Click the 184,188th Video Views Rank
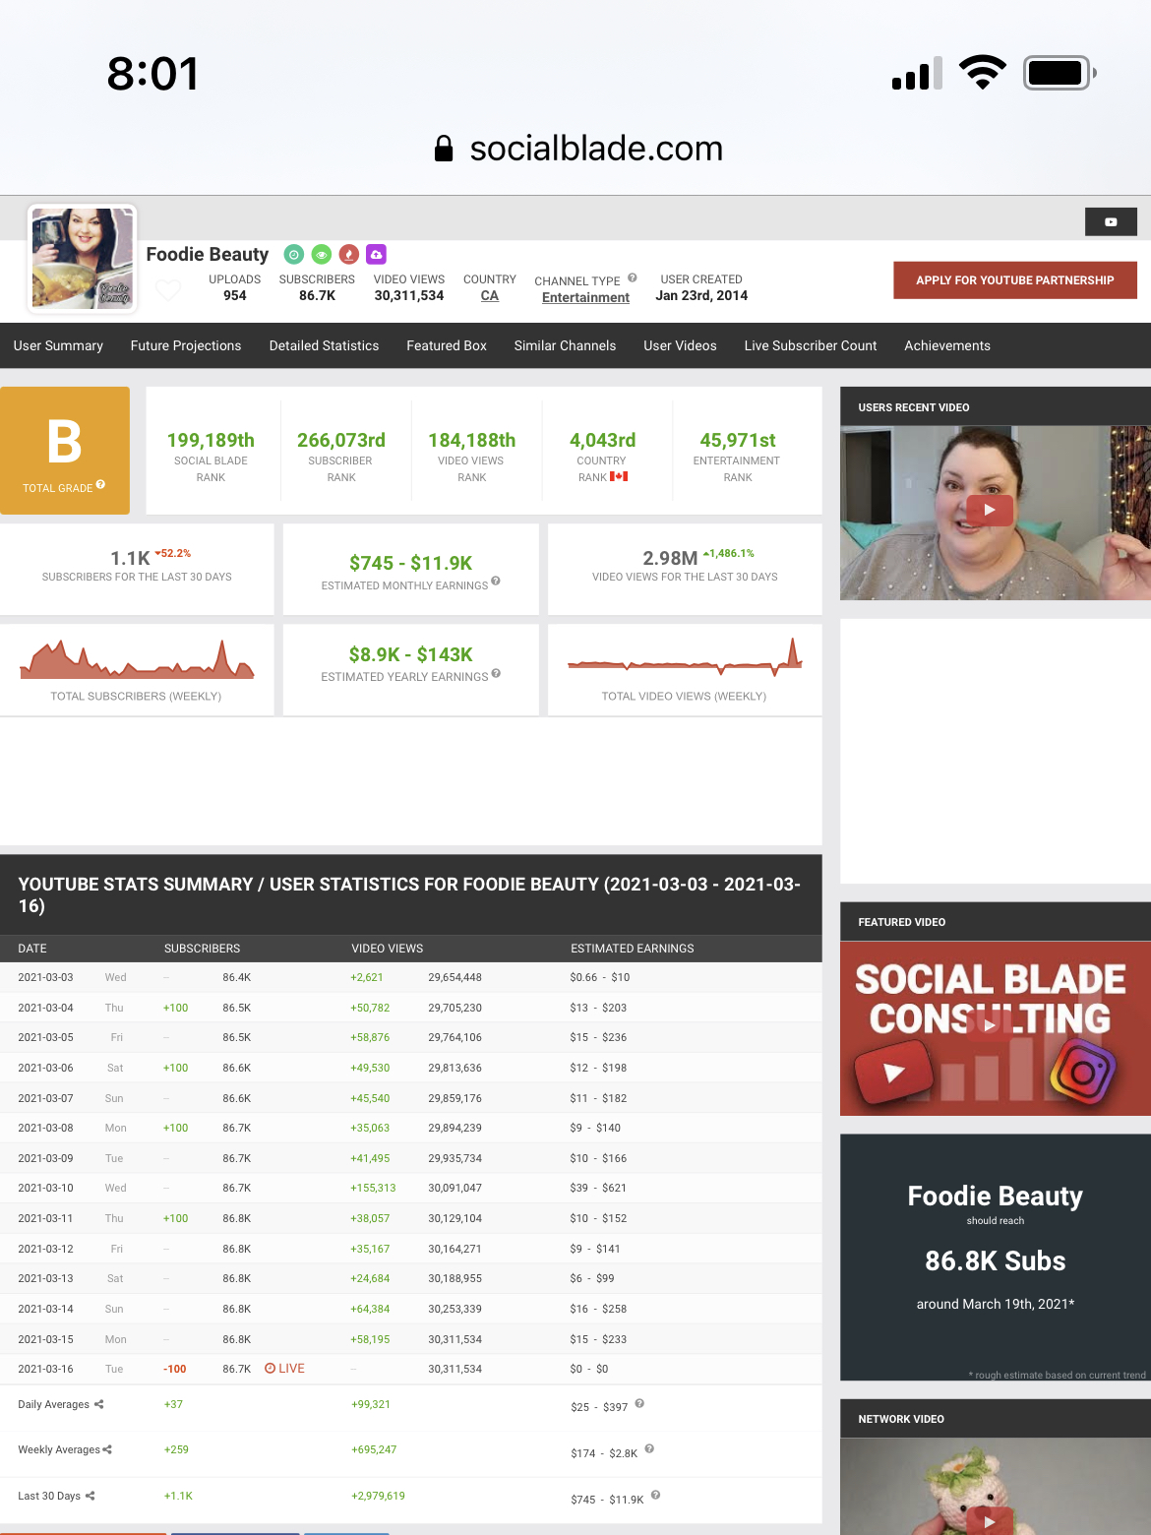1151x1535 pixels. pos(472,441)
